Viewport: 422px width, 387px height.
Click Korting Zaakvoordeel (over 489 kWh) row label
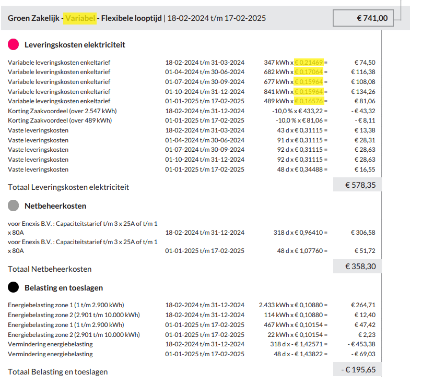60,120
